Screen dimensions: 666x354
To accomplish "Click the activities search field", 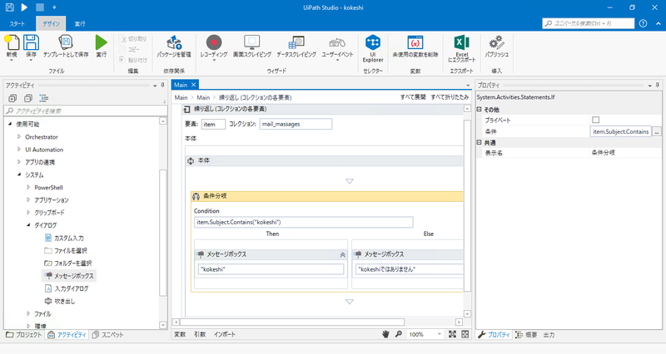I will pyautogui.click(x=86, y=111).
